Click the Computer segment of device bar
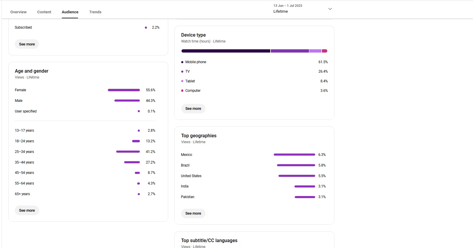Image resolution: width=473 pixels, height=248 pixels. pyautogui.click(x=325, y=51)
